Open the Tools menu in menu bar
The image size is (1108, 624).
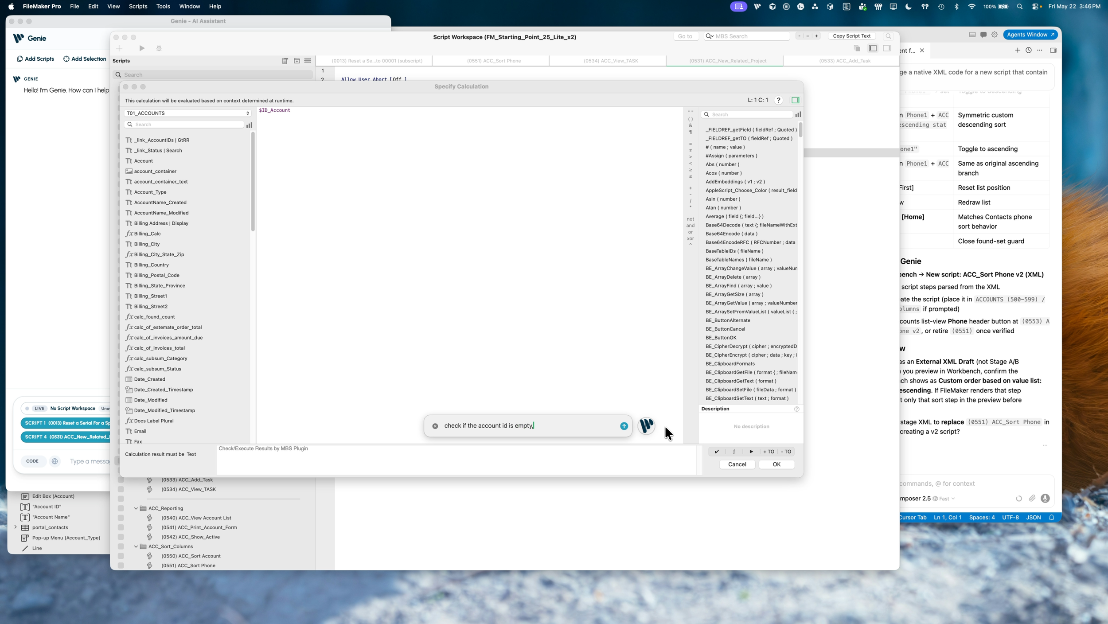pyautogui.click(x=163, y=6)
